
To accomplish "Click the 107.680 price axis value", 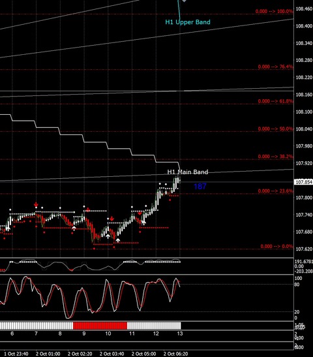I will 304,232.
